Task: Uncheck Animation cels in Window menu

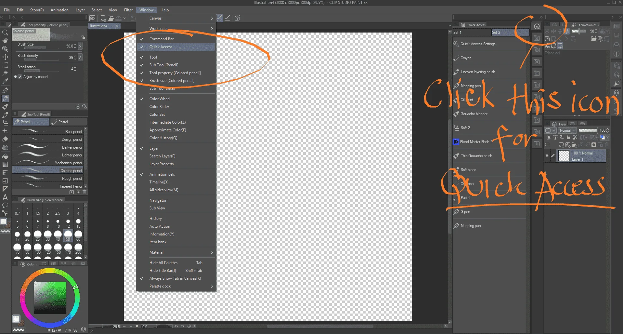Action: coord(176,174)
